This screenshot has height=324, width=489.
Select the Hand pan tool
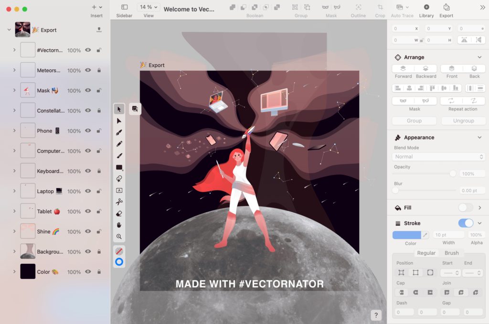119,225
